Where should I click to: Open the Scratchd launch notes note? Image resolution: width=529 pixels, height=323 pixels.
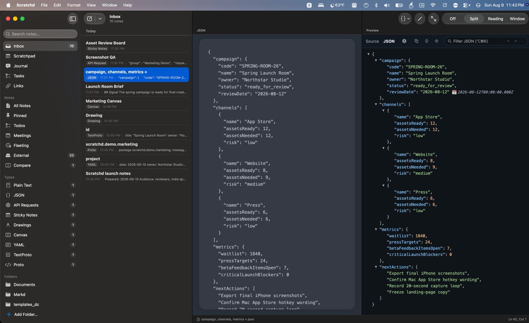pyautogui.click(x=136, y=176)
